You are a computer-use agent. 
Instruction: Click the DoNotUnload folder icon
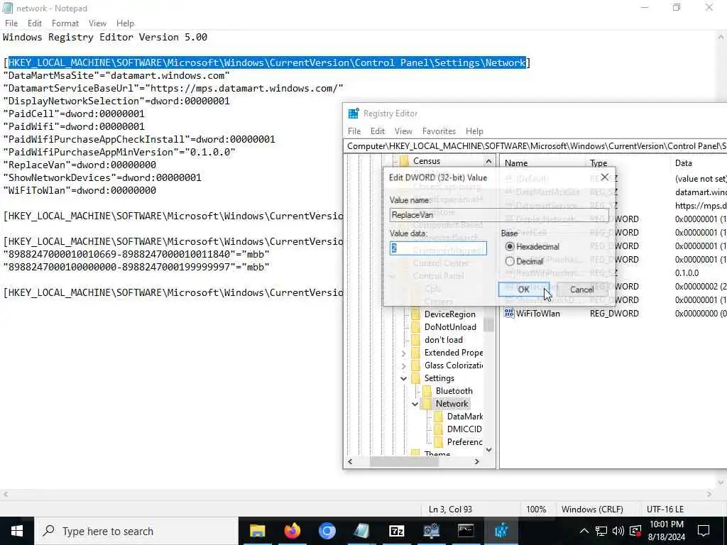415,326
